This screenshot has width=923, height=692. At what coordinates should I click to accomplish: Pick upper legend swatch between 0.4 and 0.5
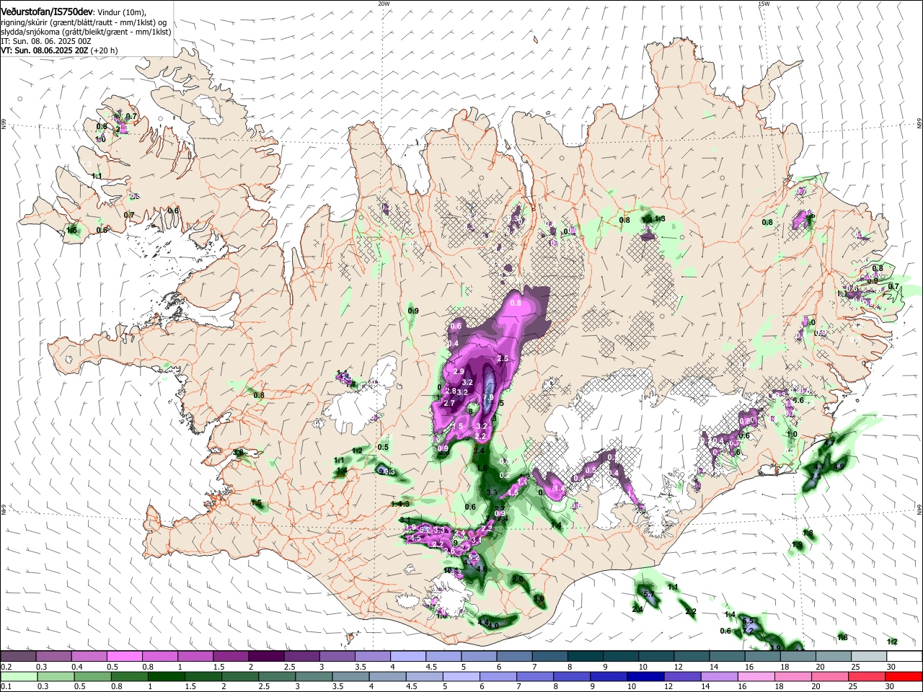click(x=89, y=657)
